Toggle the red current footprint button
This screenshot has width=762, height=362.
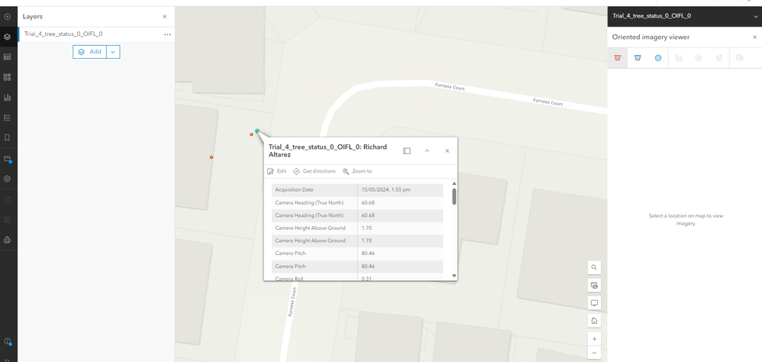click(x=617, y=58)
